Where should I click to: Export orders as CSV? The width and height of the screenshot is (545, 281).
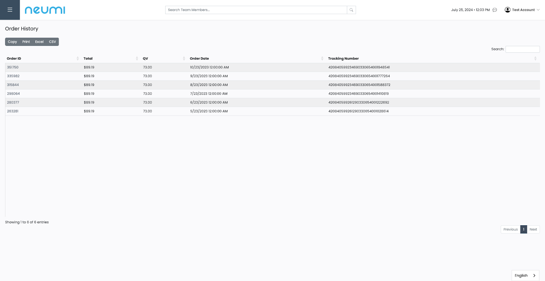[52, 42]
